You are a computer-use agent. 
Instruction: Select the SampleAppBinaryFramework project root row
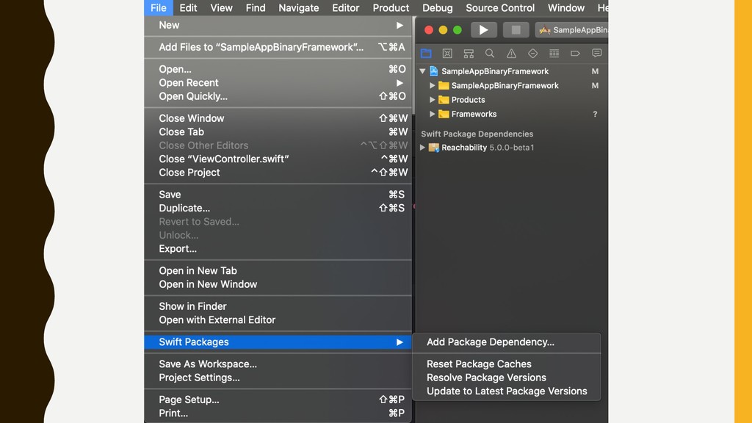coord(512,71)
